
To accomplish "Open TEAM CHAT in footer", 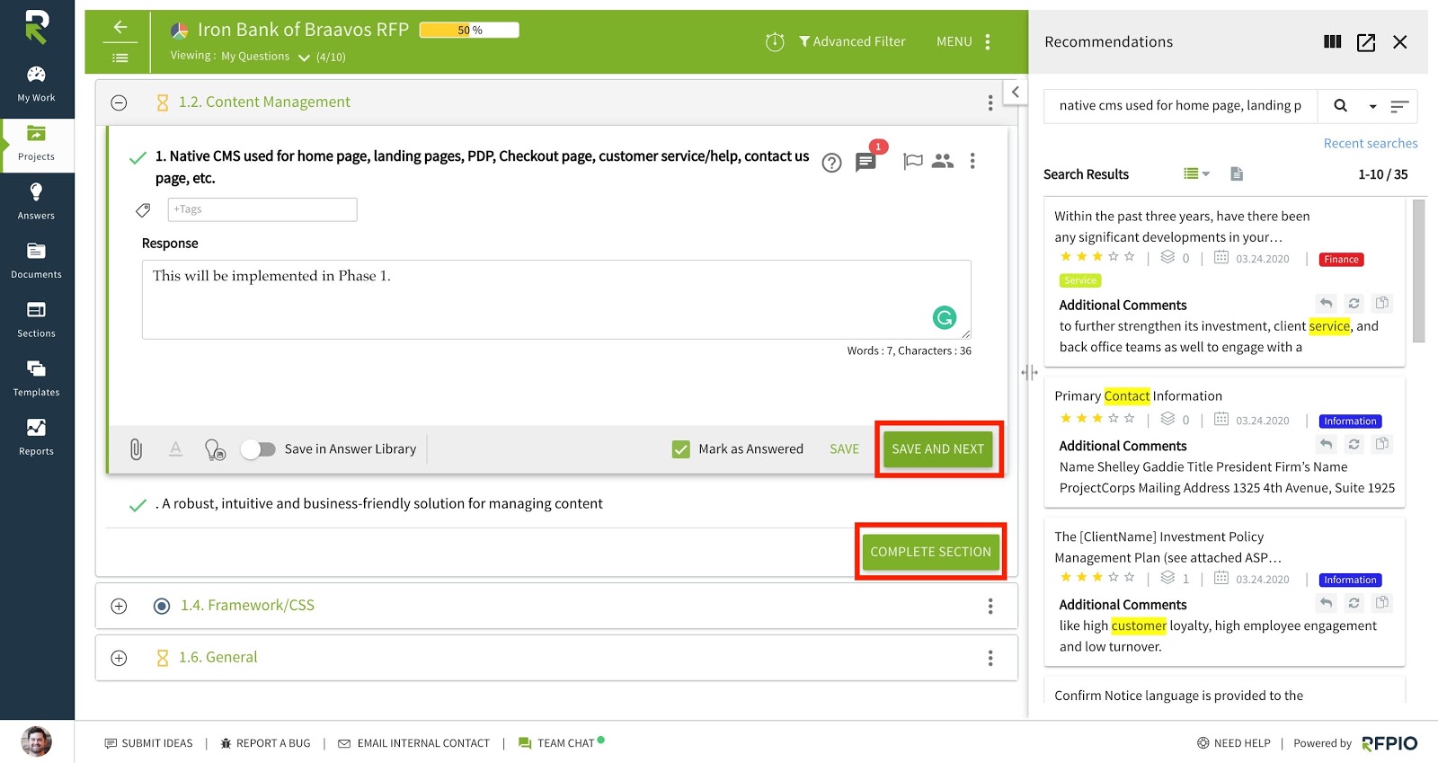I will click(561, 743).
